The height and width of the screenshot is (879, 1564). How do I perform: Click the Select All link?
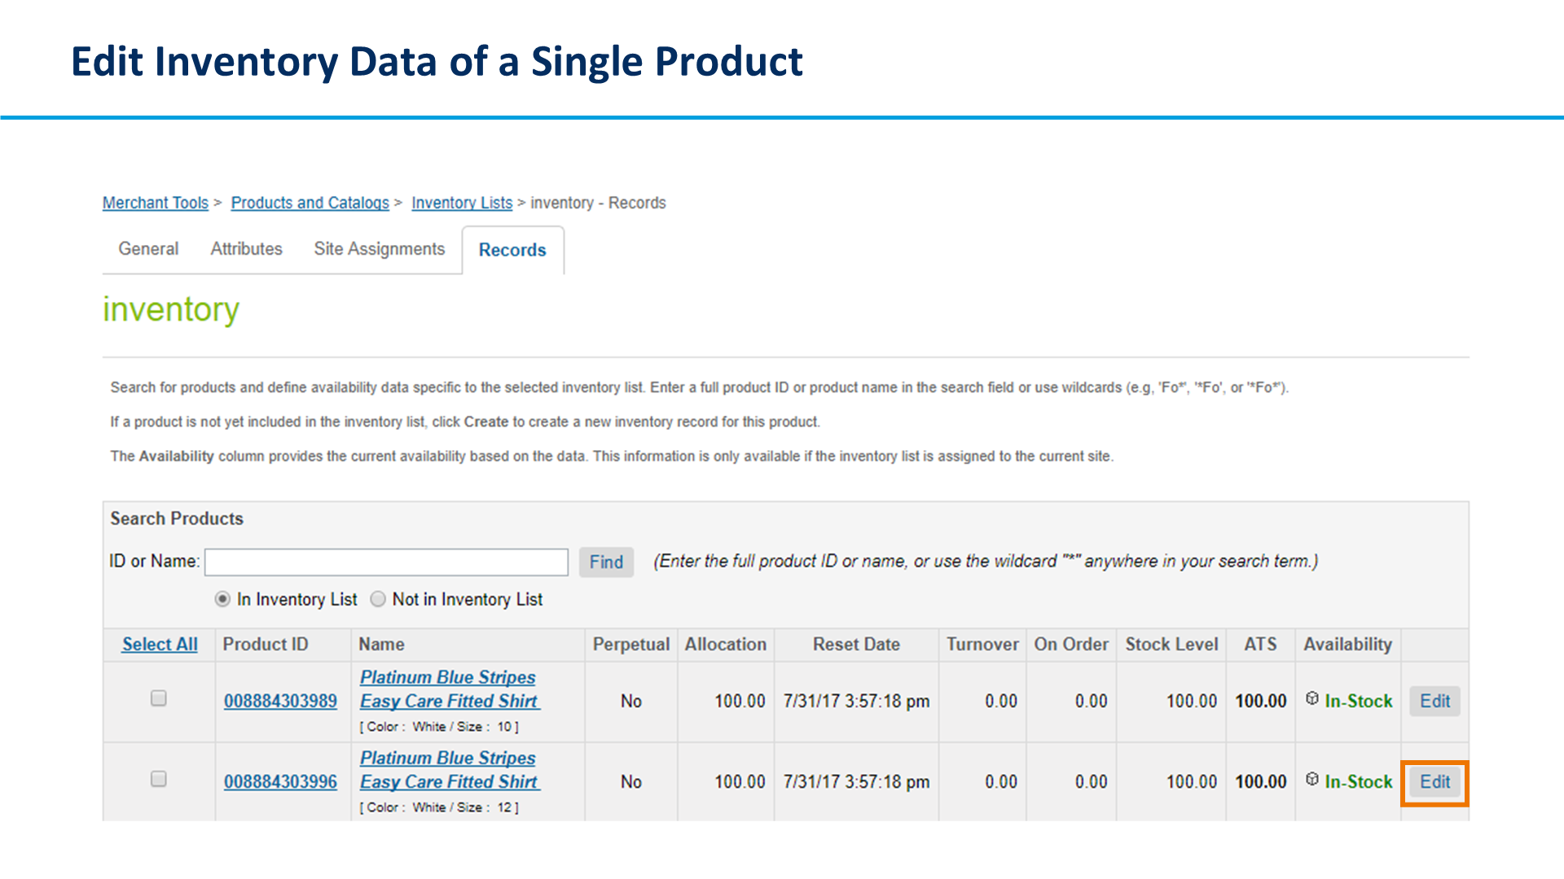pos(160,645)
